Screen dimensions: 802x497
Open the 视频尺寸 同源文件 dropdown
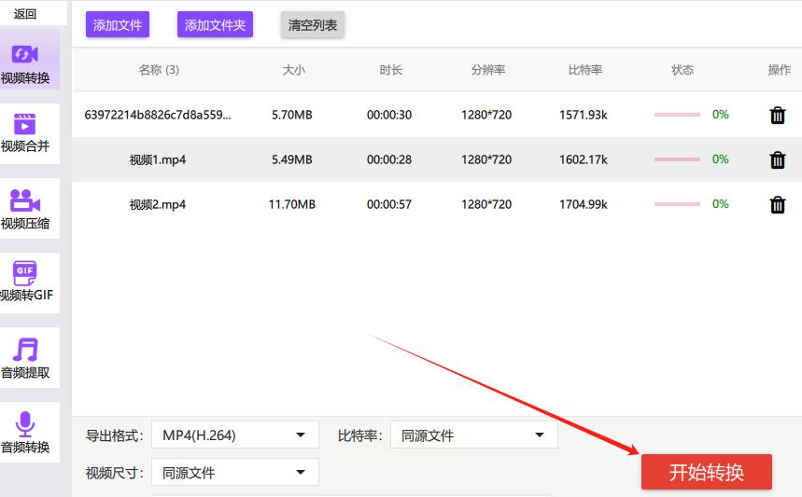click(235, 473)
